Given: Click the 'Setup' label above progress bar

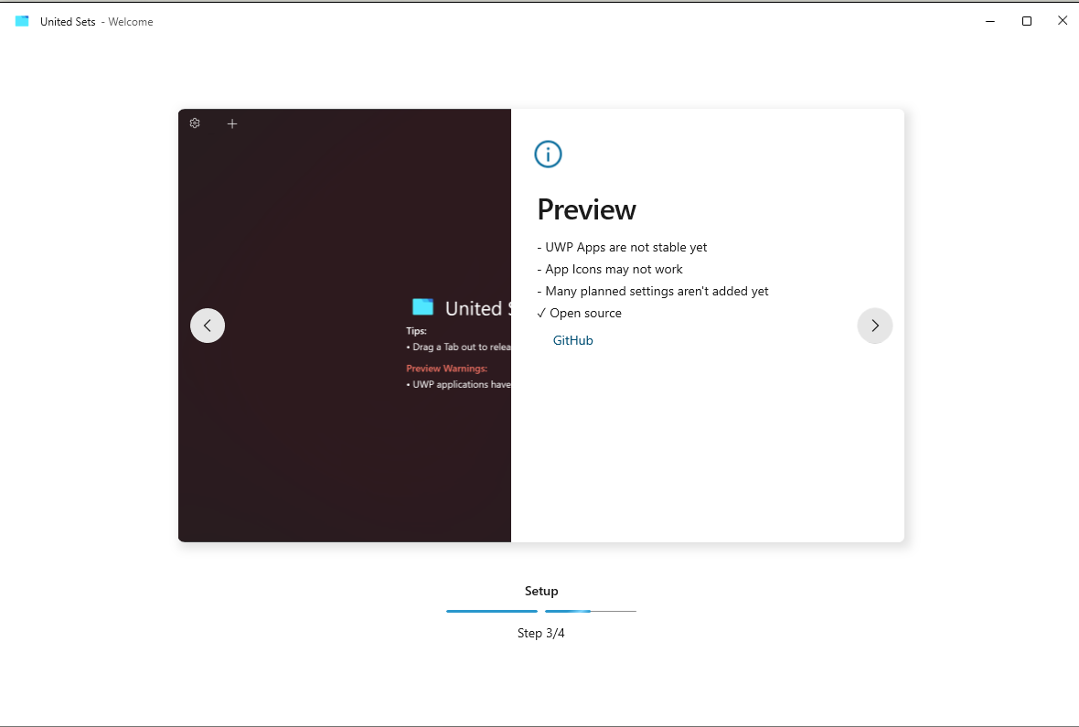Looking at the screenshot, I should pyautogui.click(x=541, y=591).
